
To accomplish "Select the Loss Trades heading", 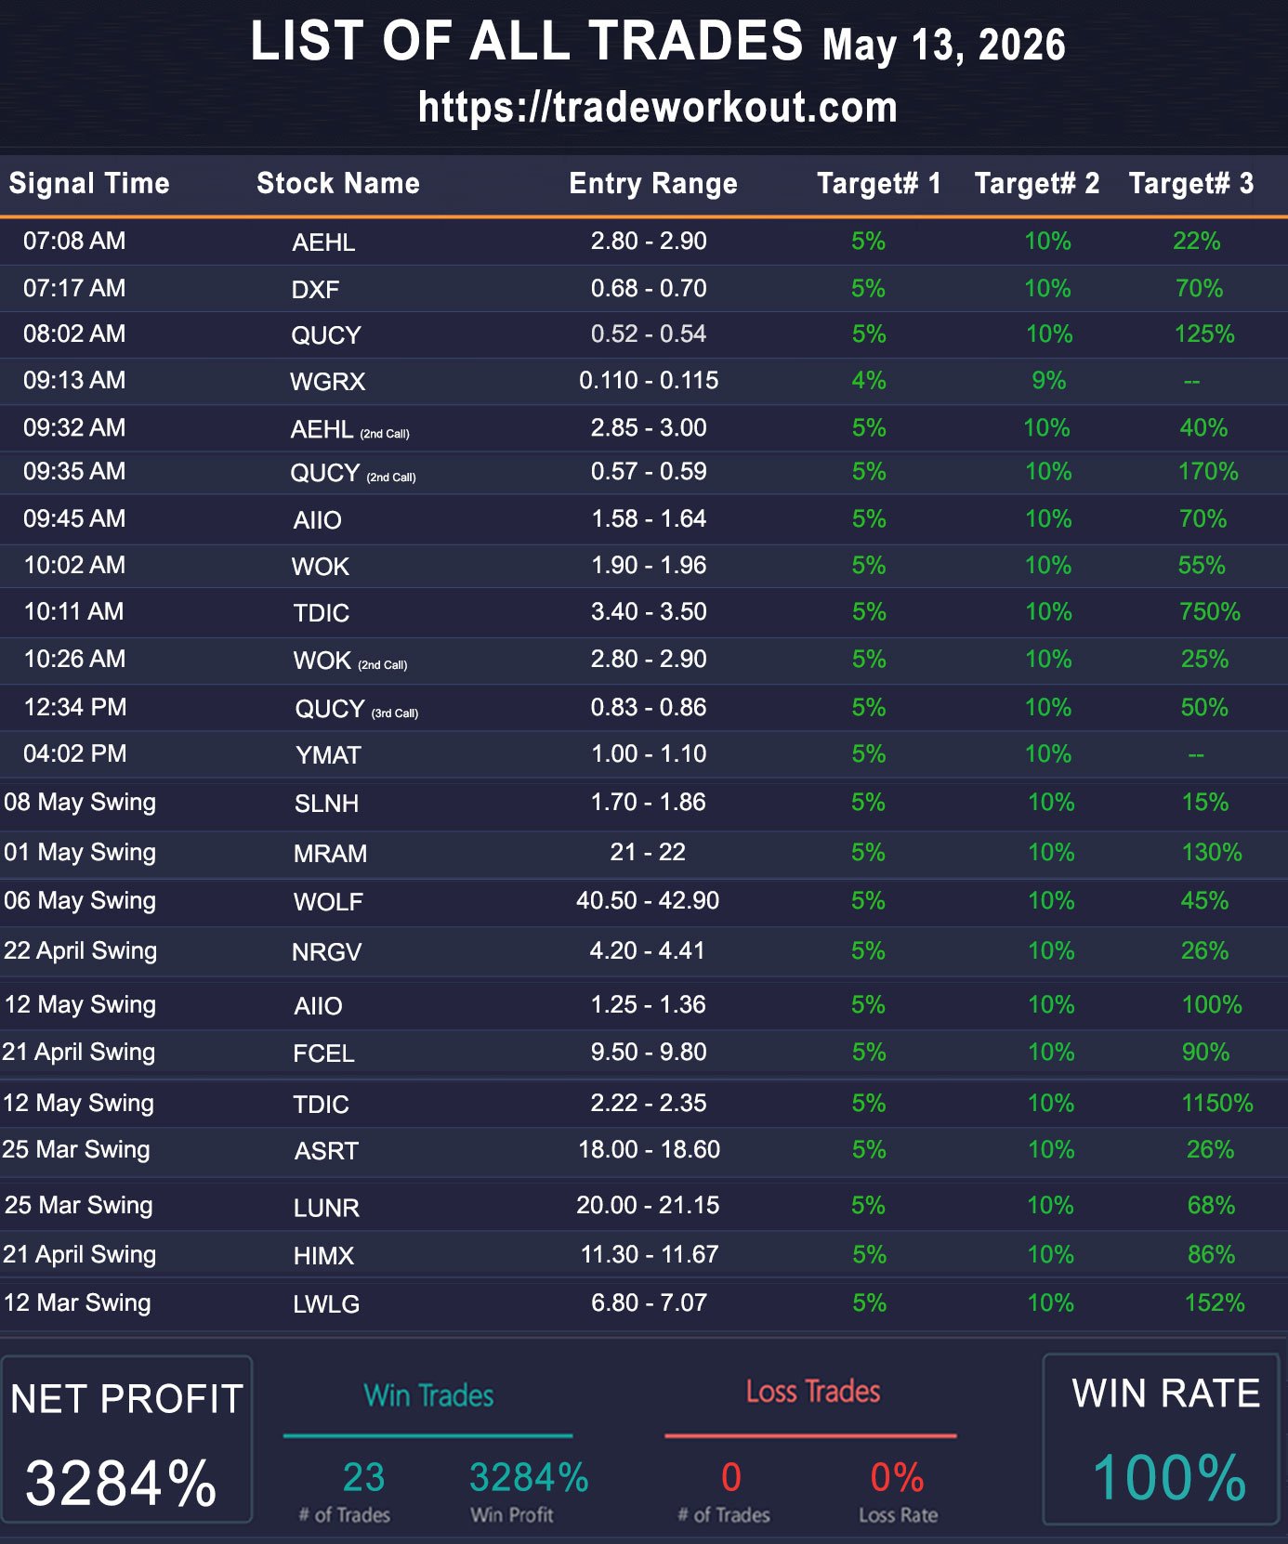I will (813, 1392).
